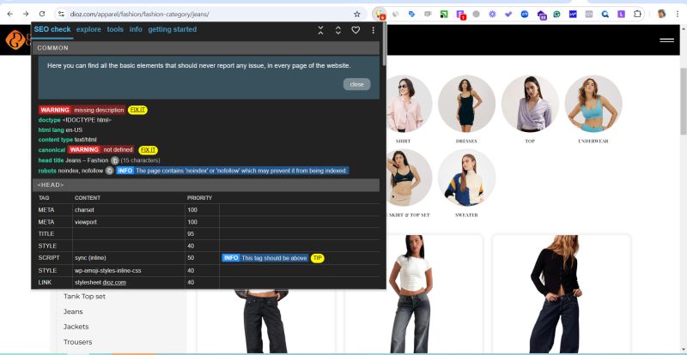Image resolution: width=687 pixels, height=355 pixels.
Task: Click the missing description warning text
Action: click(99, 110)
